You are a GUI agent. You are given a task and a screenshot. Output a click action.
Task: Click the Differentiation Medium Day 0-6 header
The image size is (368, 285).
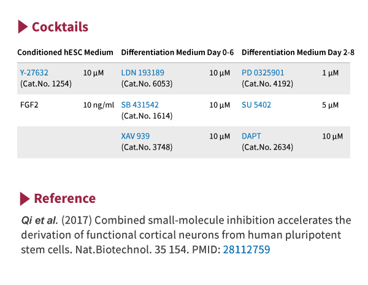click(x=177, y=52)
